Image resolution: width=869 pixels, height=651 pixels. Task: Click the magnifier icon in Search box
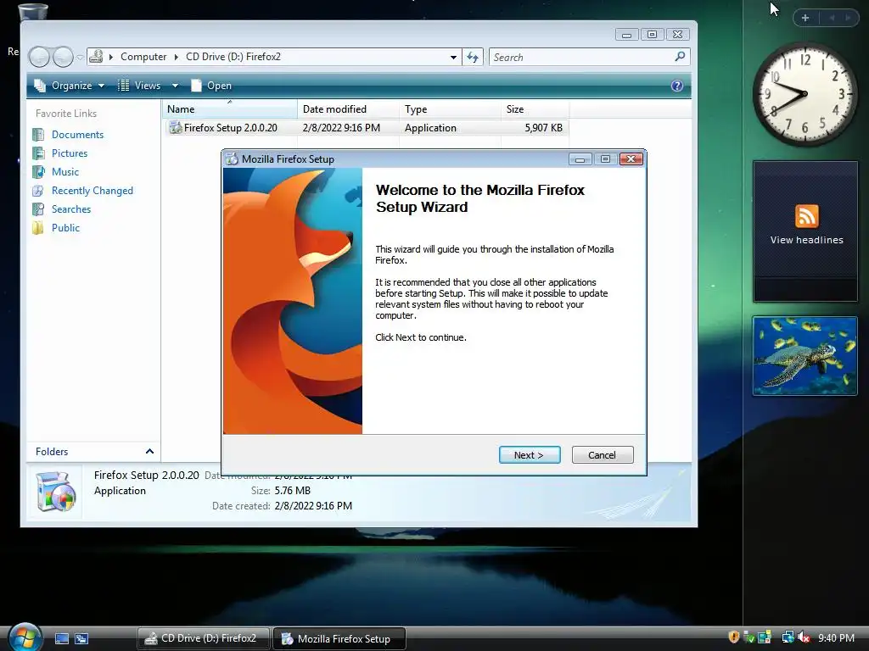pyautogui.click(x=680, y=57)
